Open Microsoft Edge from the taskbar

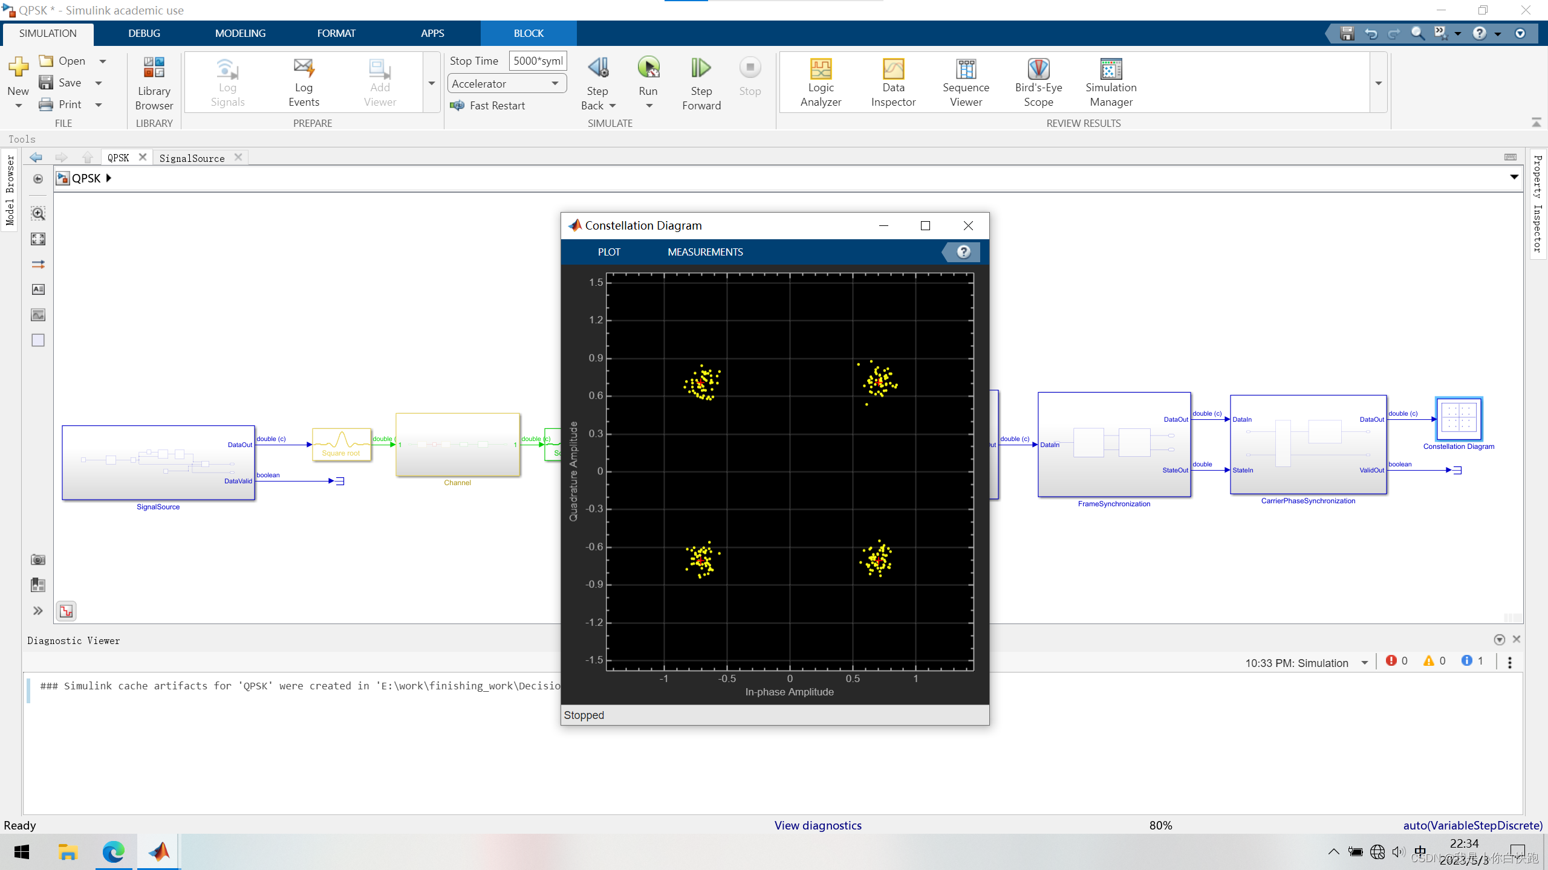pyautogui.click(x=113, y=852)
